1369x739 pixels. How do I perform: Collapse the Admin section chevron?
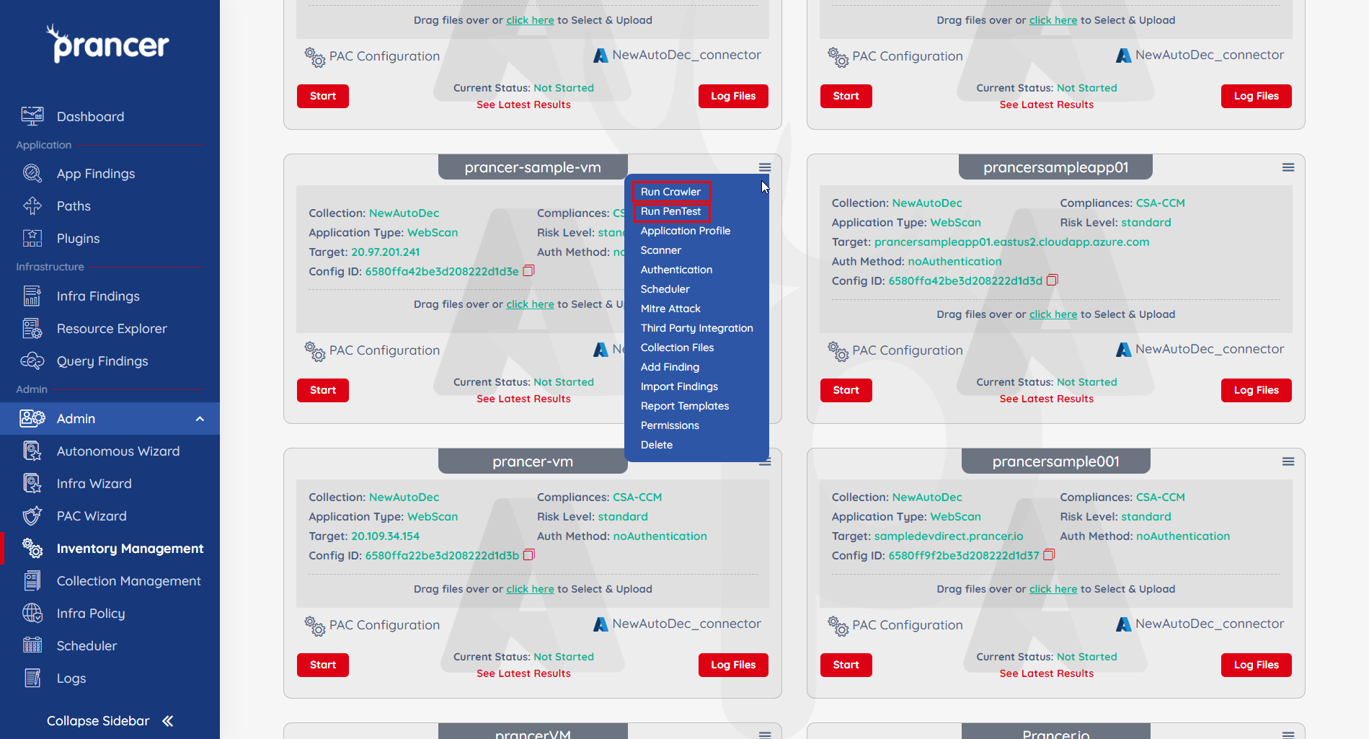(x=200, y=419)
